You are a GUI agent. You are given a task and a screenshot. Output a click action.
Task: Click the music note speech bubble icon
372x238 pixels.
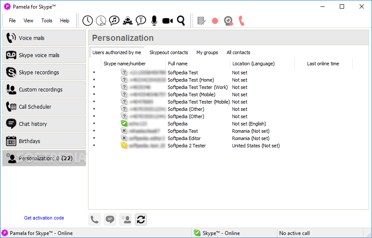tap(114, 21)
